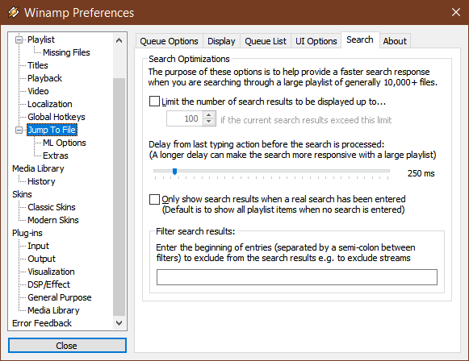This screenshot has width=469, height=361.
Task: Open Extras under Jump To File
Action: 56,156
